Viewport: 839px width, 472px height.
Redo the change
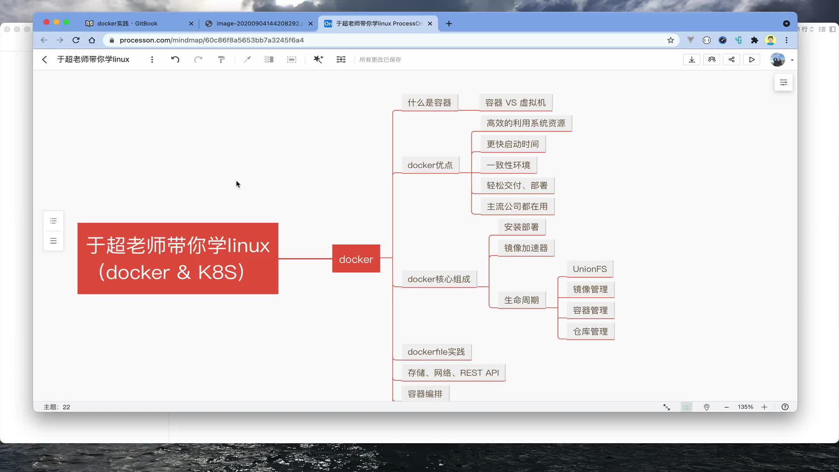coord(198,59)
